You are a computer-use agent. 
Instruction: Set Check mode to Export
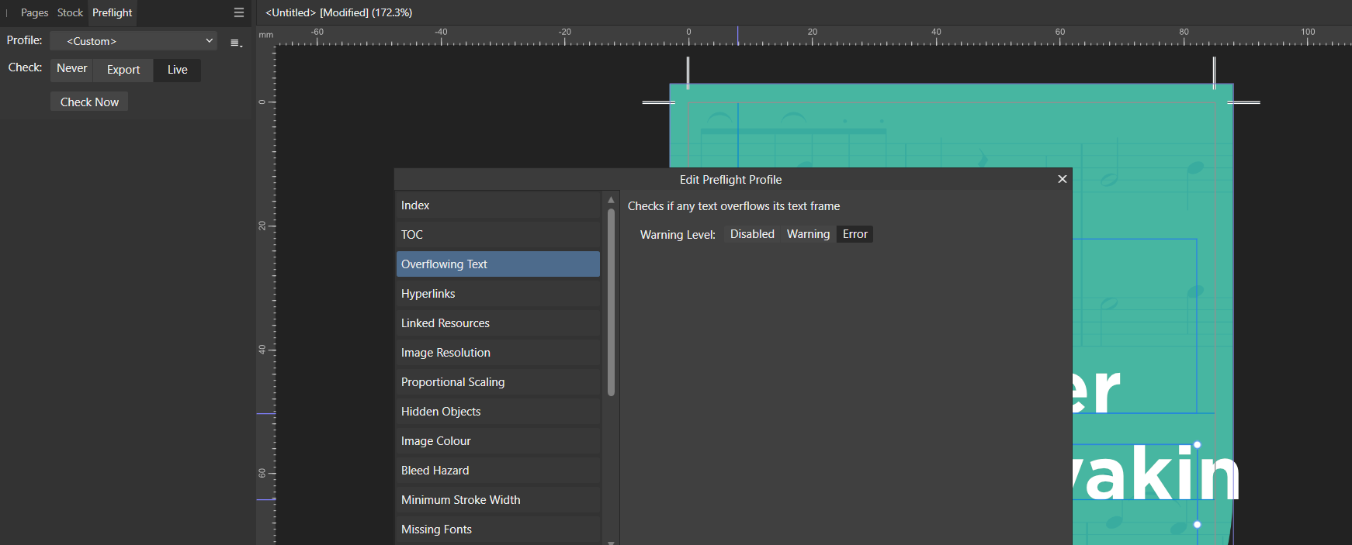point(123,70)
